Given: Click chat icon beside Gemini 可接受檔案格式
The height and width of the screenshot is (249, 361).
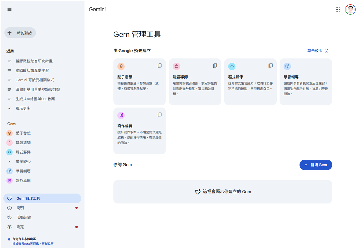Looking at the screenshot, I should tap(9, 80).
